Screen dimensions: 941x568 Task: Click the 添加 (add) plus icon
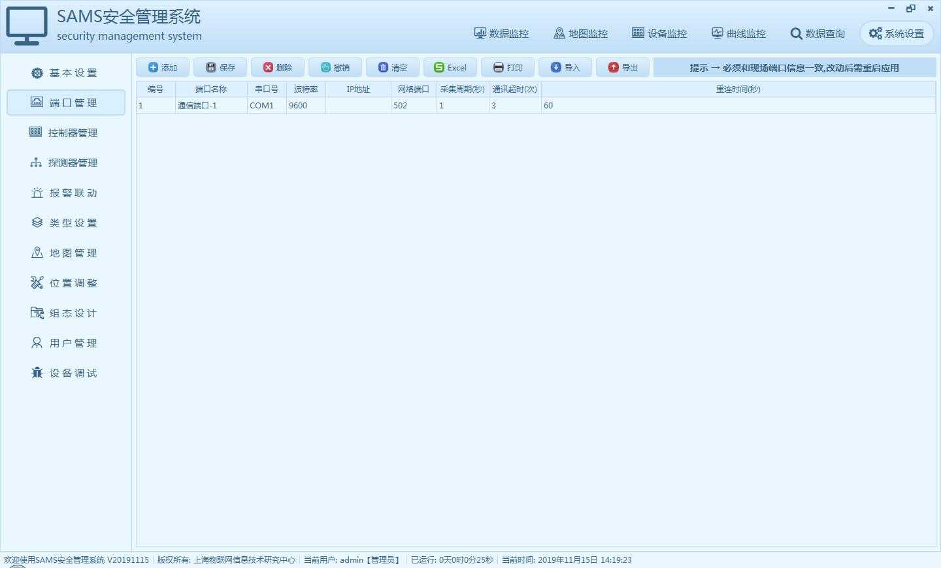[153, 67]
